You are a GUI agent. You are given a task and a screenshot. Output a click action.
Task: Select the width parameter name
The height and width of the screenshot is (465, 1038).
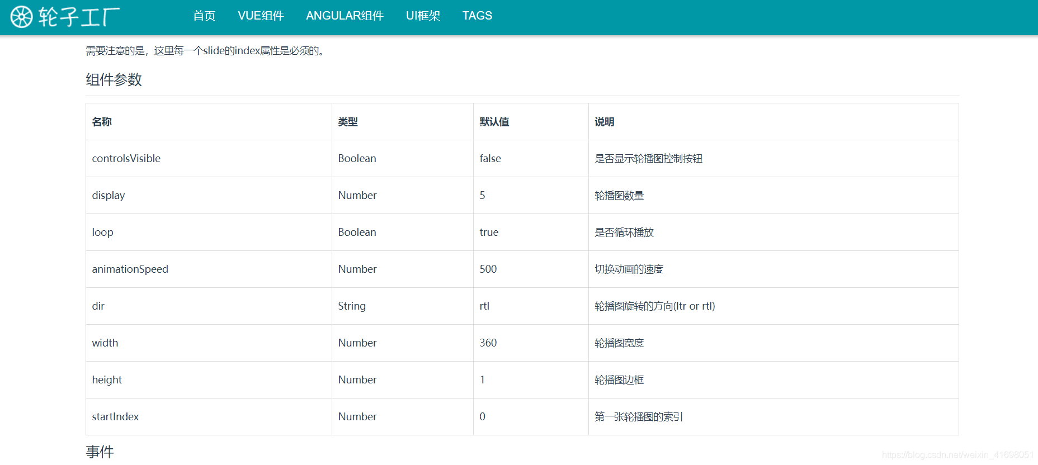coord(105,343)
